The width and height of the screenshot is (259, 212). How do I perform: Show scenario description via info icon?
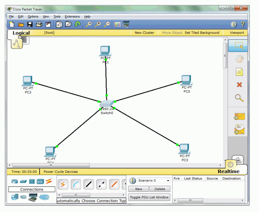(132, 181)
